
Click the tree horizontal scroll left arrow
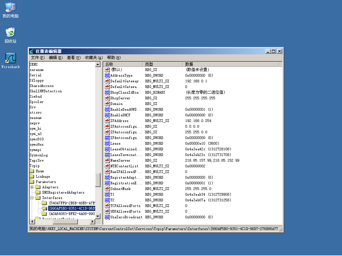click(x=32, y=221)
